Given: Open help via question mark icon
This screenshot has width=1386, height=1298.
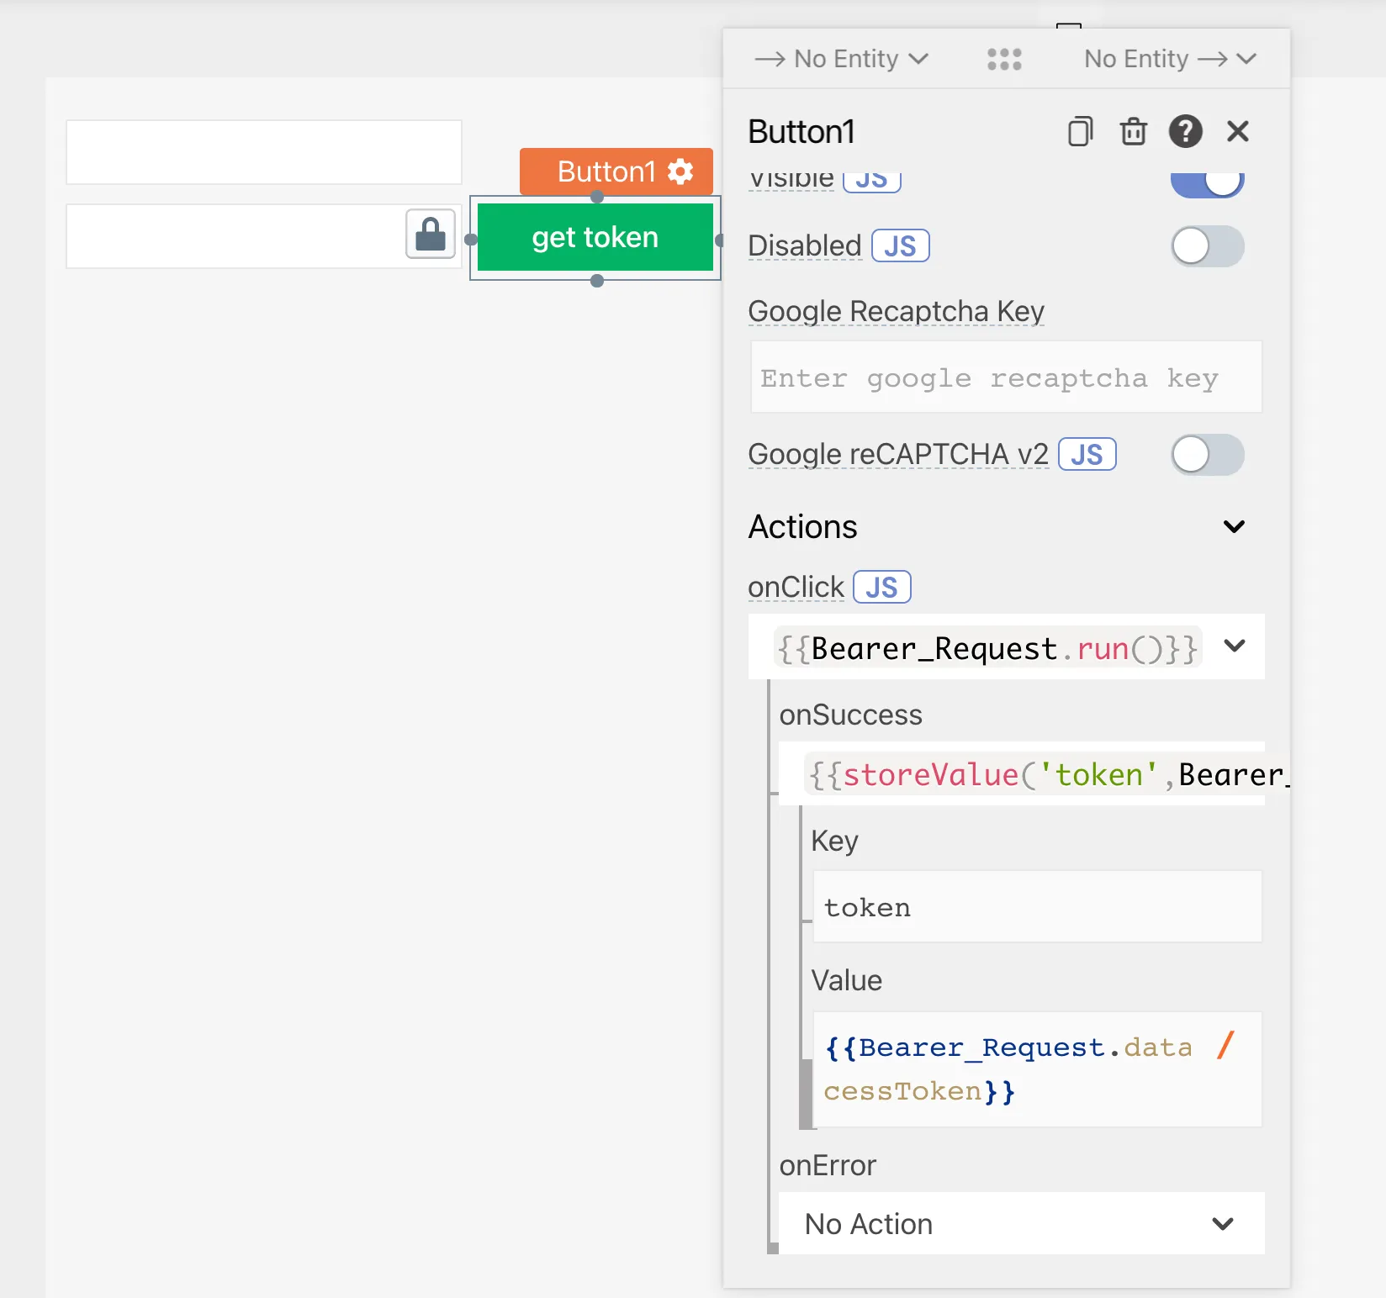Looking at the screenshot, I should click(x=1185, y=132).
